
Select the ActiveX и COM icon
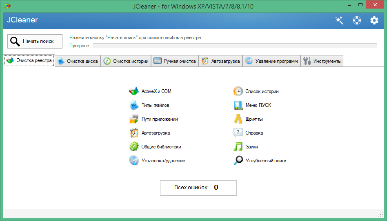(134, 91)
